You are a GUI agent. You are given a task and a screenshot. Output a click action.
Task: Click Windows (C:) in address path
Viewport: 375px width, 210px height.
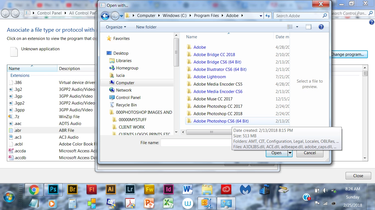click(x=175, y=16)
